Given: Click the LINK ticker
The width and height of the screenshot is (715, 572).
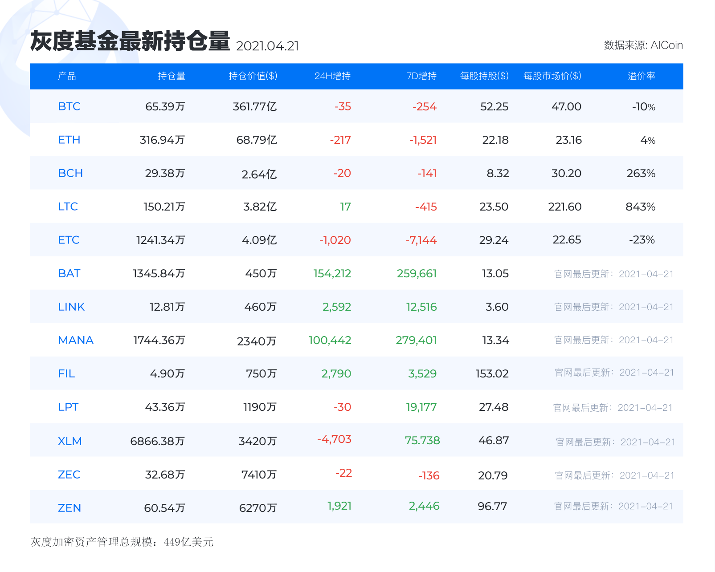Looking at the screenshot, I should click(x=71, y=306).
